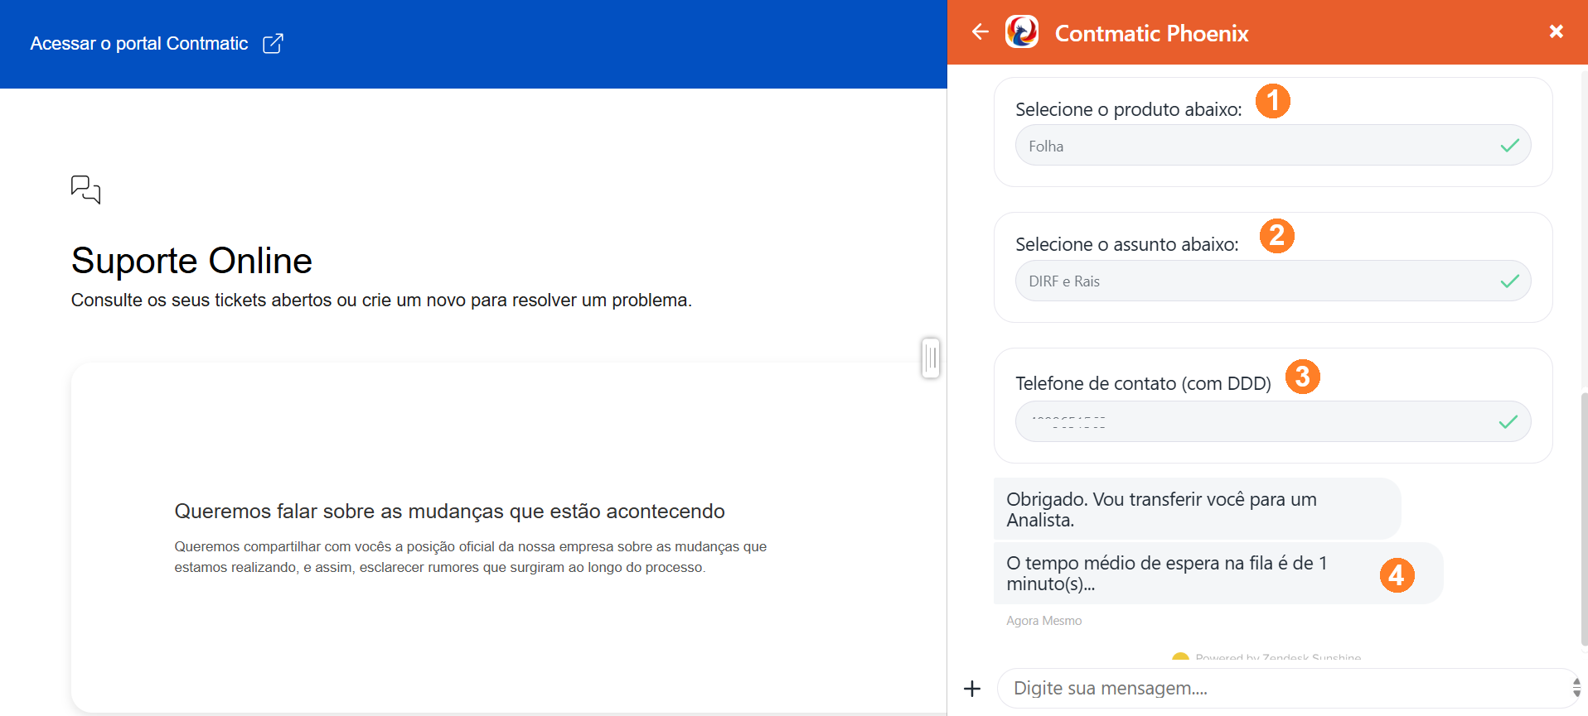Click 'Queremos falar sobre as mudanças' headline
Viewport: 1588px width, 716px height.
click(x=449, y=512)
